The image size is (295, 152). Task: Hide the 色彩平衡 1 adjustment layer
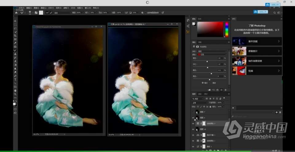tap(193, 135)
